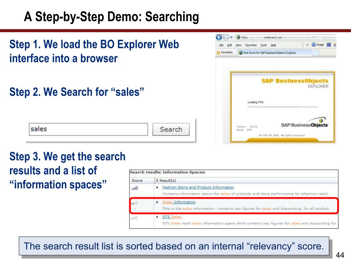Screen dimensions: 351x263
Task: Click the Search button
Action: click(x=171, y=129)
